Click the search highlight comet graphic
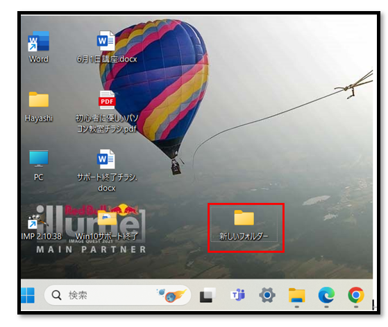The width and height of the screenshot is (388, 327). [x=171, y=295]
